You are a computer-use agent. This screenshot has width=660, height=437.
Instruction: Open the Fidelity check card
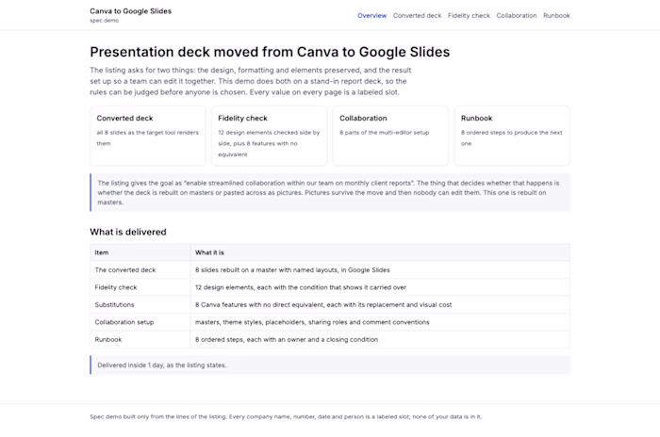pos(269,136)
